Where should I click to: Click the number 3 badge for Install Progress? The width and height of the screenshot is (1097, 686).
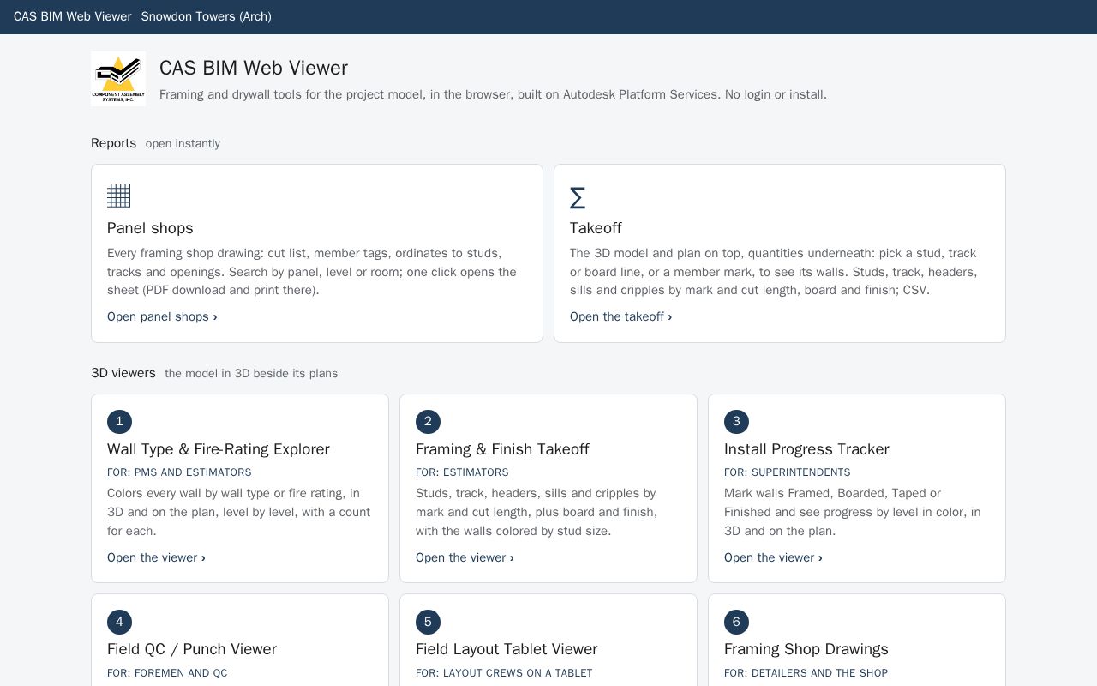[736, 422]
